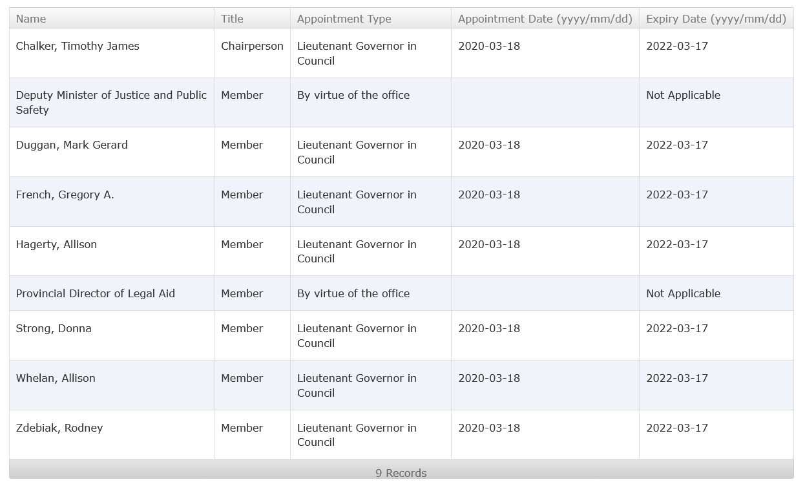Click the Appointment Date column header
The width and height of the screenshot is (805, 484).
click(545, 19)
